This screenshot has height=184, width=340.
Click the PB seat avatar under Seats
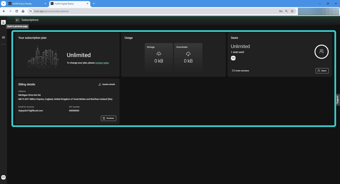point(233,58)
